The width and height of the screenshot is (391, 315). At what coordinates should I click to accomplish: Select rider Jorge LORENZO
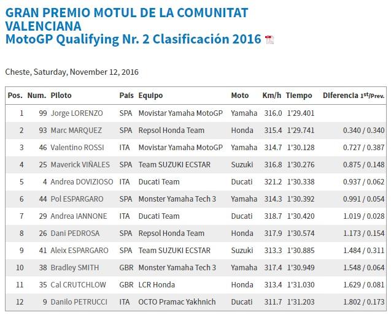[77, 113]
